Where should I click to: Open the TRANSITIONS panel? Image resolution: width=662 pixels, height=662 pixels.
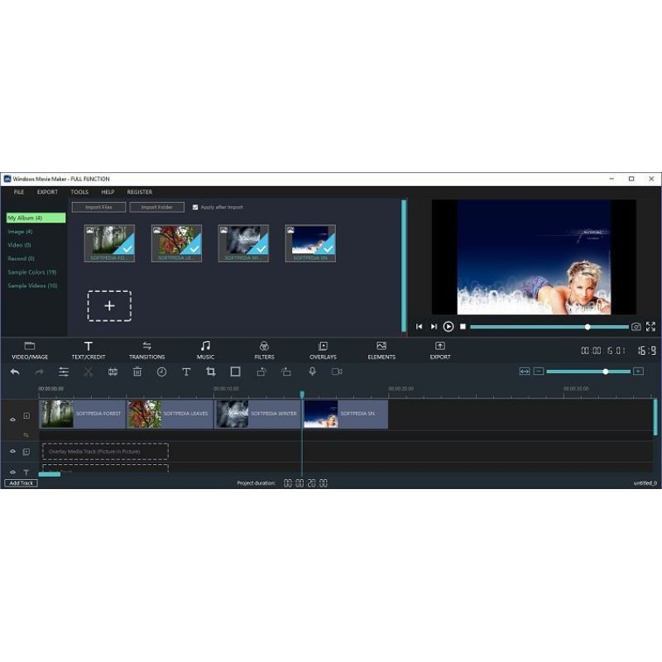click(x=146, y=350)
